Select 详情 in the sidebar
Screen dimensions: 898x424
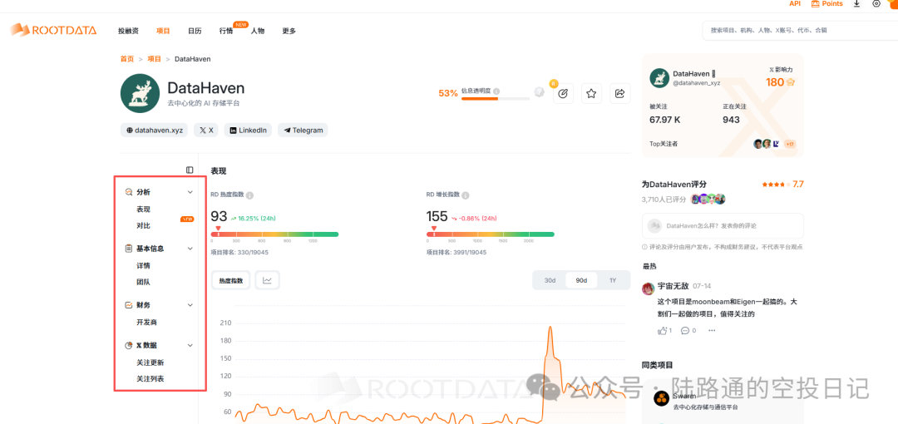(x=143, y=266)
